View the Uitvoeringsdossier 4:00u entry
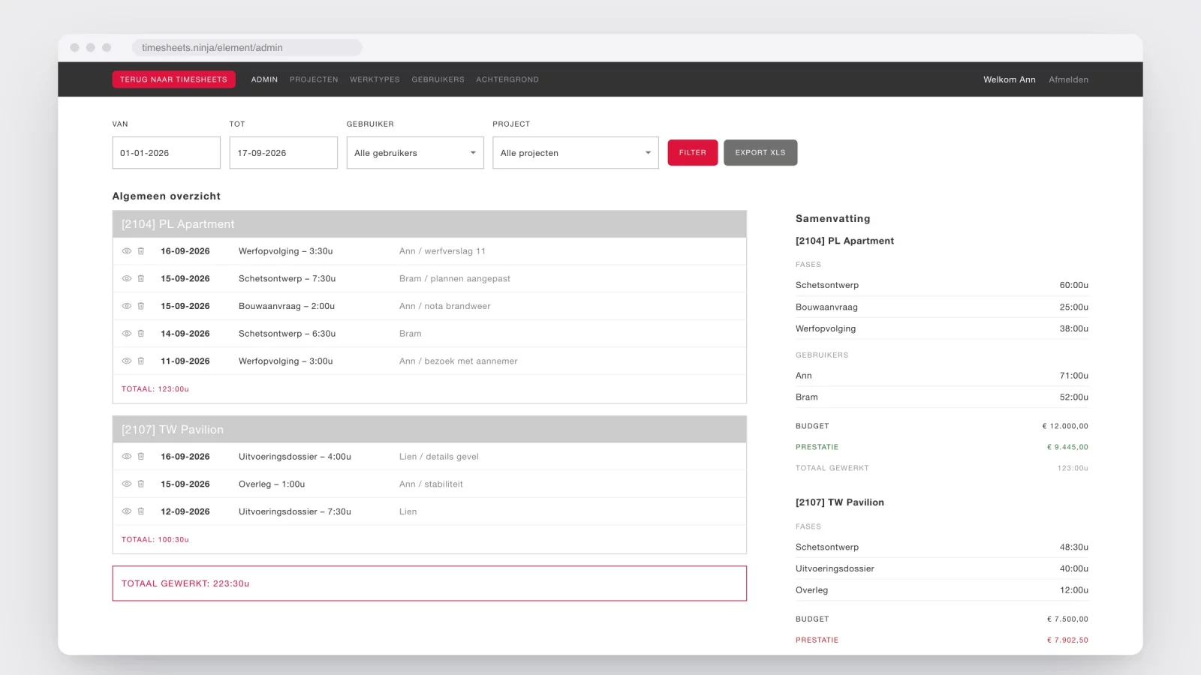 coord(127,457)
